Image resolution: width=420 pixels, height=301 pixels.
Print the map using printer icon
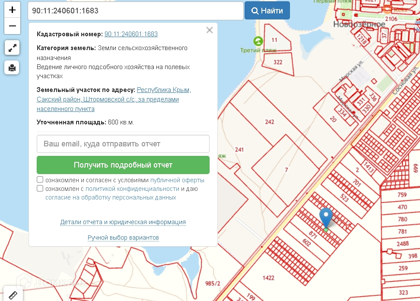[x=12, y=67]
